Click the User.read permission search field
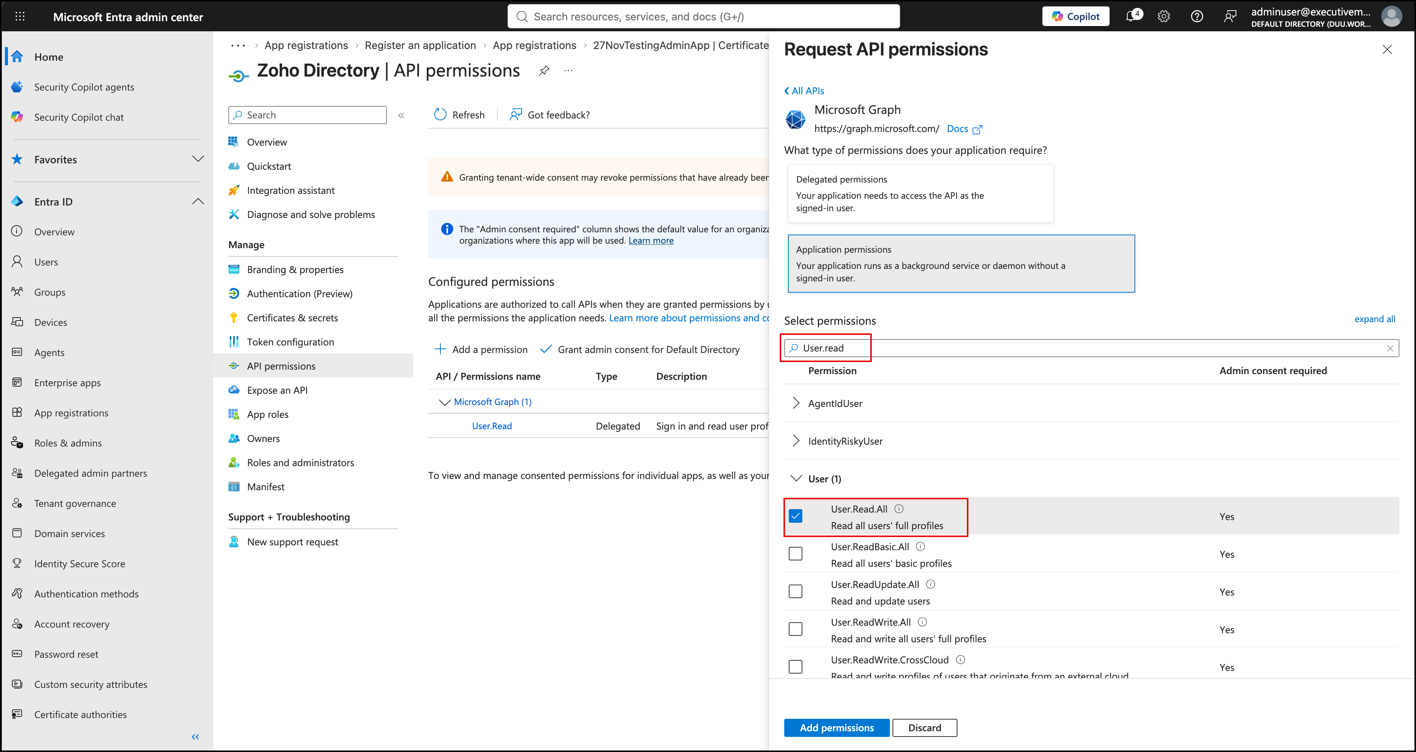This screenshot has height=752, width=1416. [1091, 348]
